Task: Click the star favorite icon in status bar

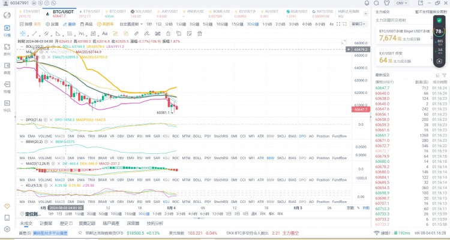Action: [80, 233]
